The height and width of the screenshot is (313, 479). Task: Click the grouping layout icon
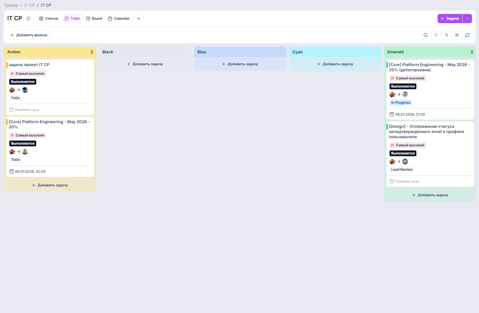[457, 35]
